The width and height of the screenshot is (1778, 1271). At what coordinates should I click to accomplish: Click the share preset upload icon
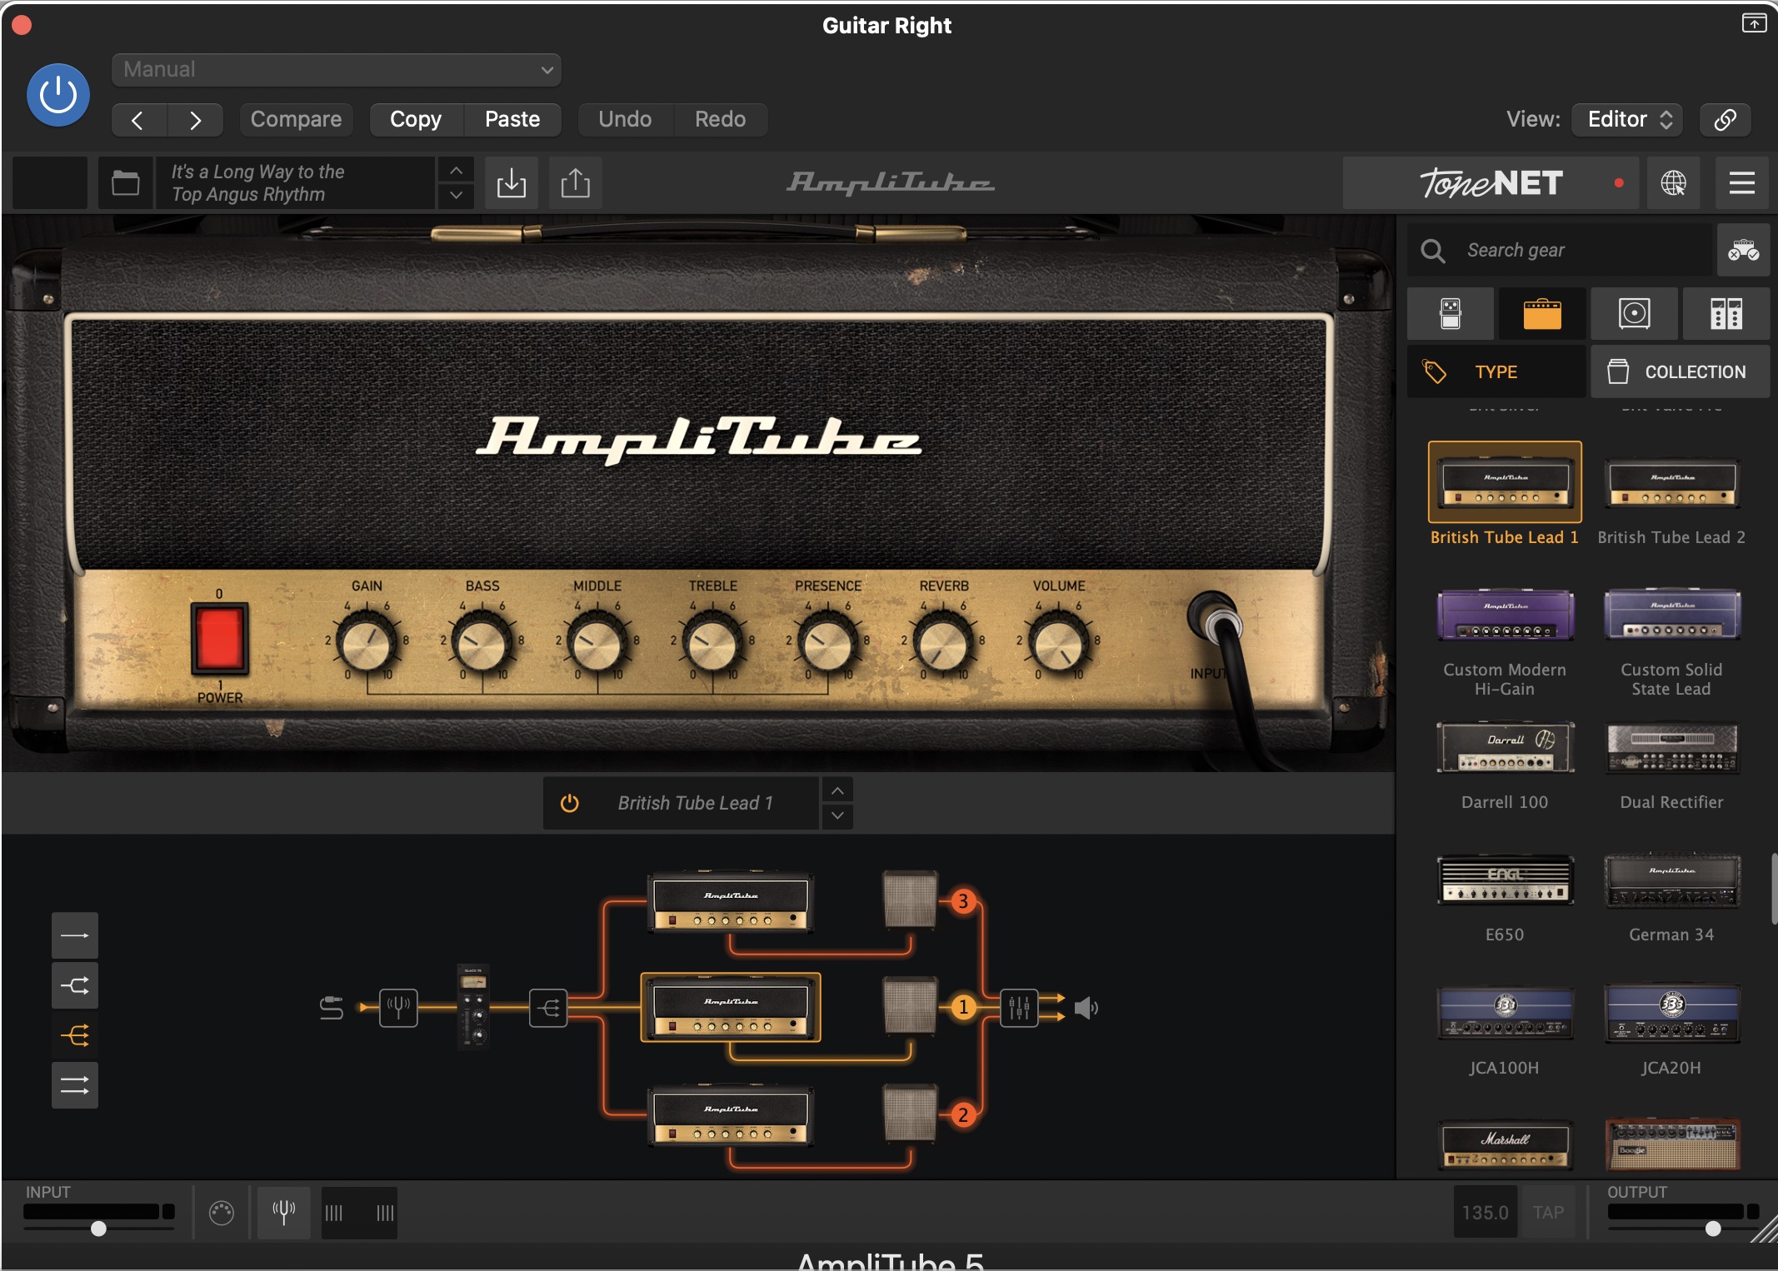tap(575, 182)
